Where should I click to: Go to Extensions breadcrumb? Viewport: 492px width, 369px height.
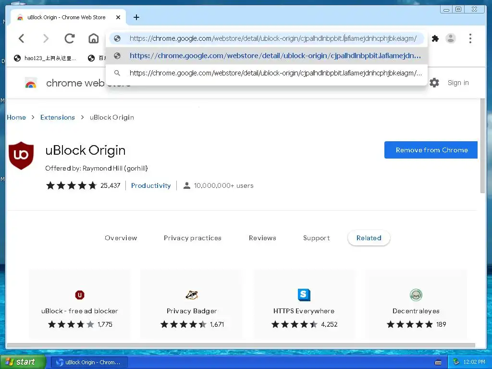pyautogui.click(x=58, y=117)
